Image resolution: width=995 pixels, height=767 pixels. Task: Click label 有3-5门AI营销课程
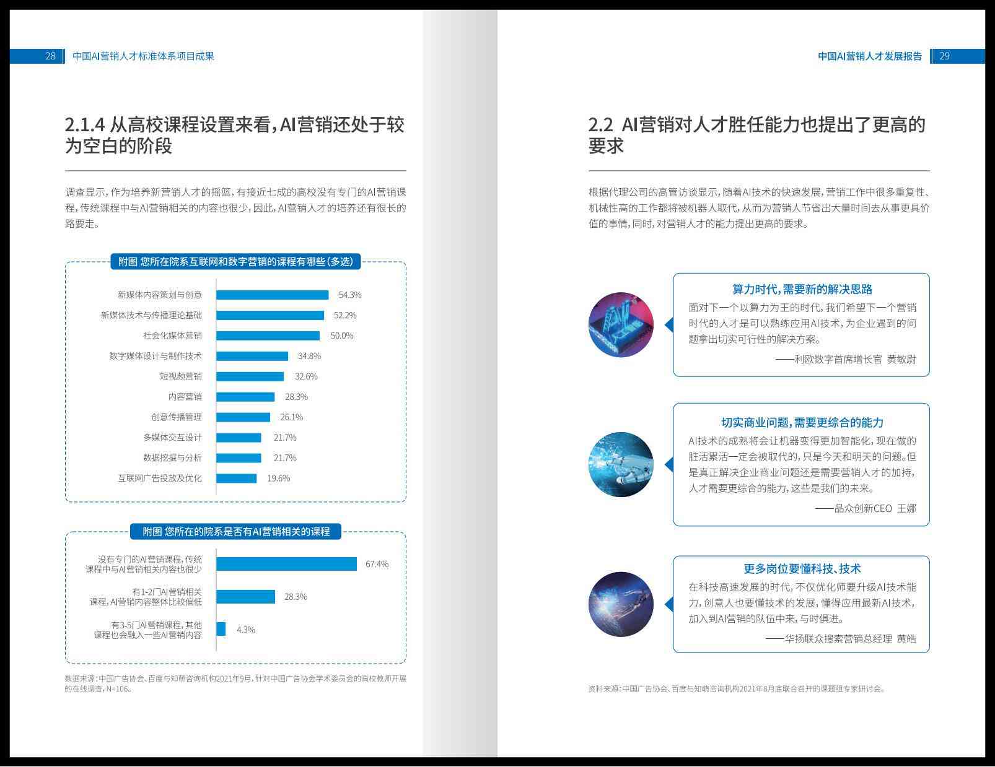(x=148, y=630)
